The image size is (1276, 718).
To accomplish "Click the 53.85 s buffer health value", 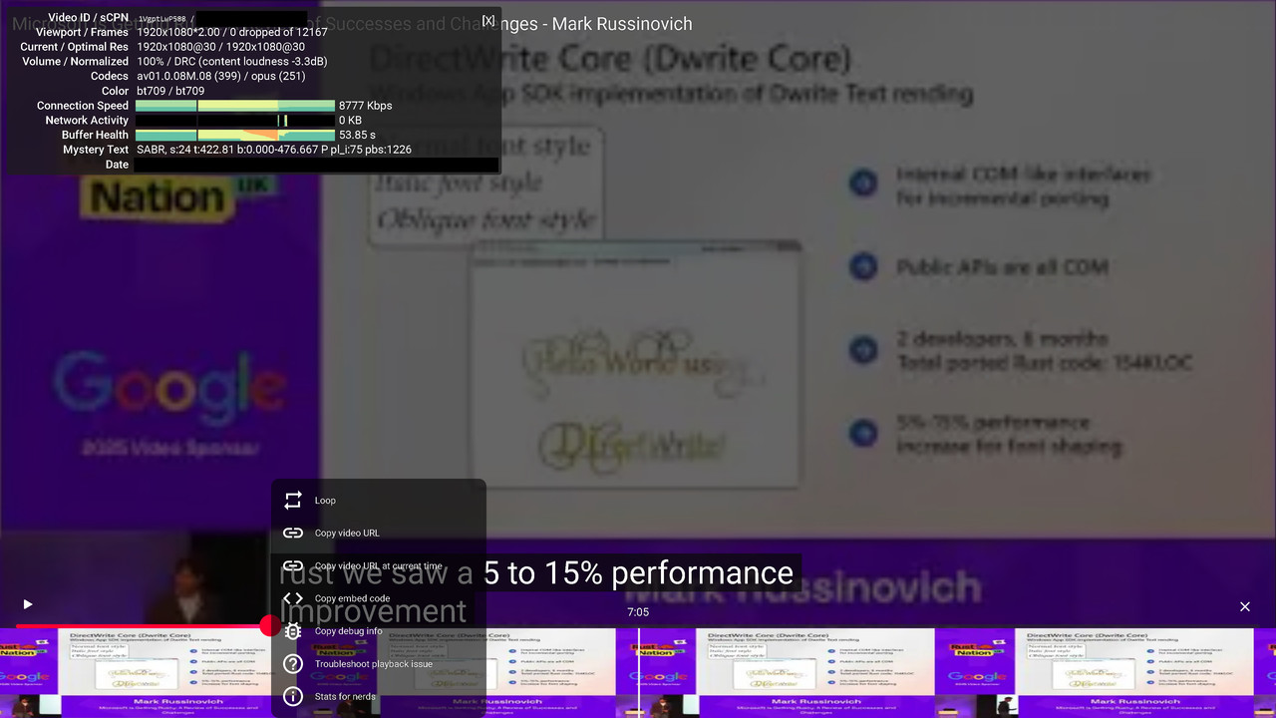I will (x=357, y=135).
